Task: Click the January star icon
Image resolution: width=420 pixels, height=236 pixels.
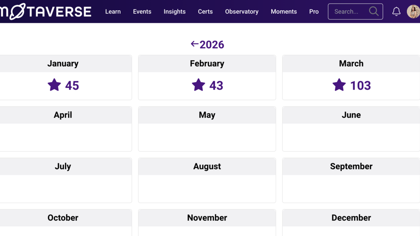Action: (x=54, y=85)
